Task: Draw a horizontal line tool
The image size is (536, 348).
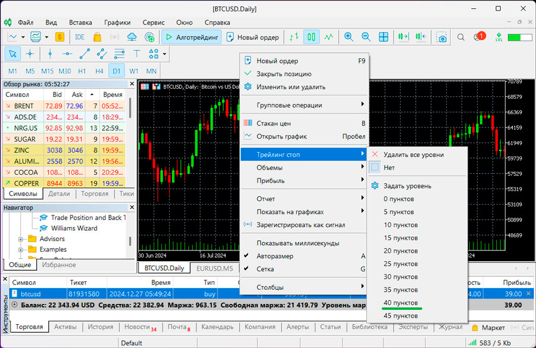Action: click(67, 54)
